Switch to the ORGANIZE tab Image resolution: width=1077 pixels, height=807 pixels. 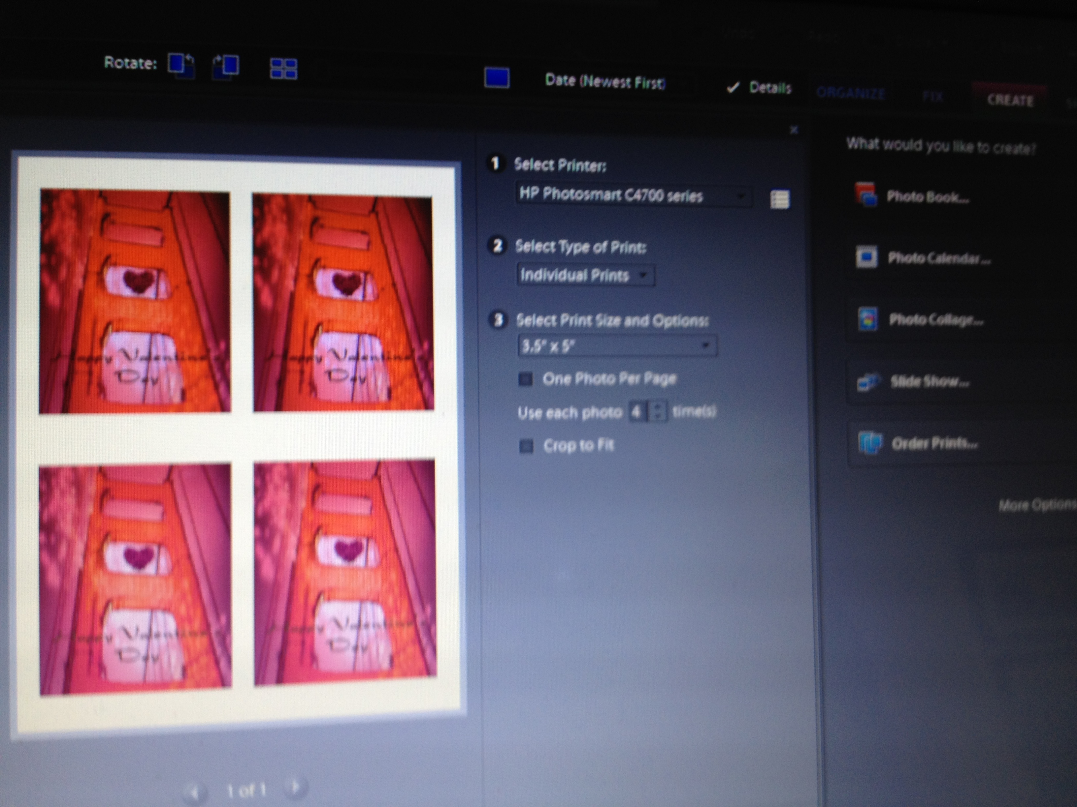coord(851,93)
